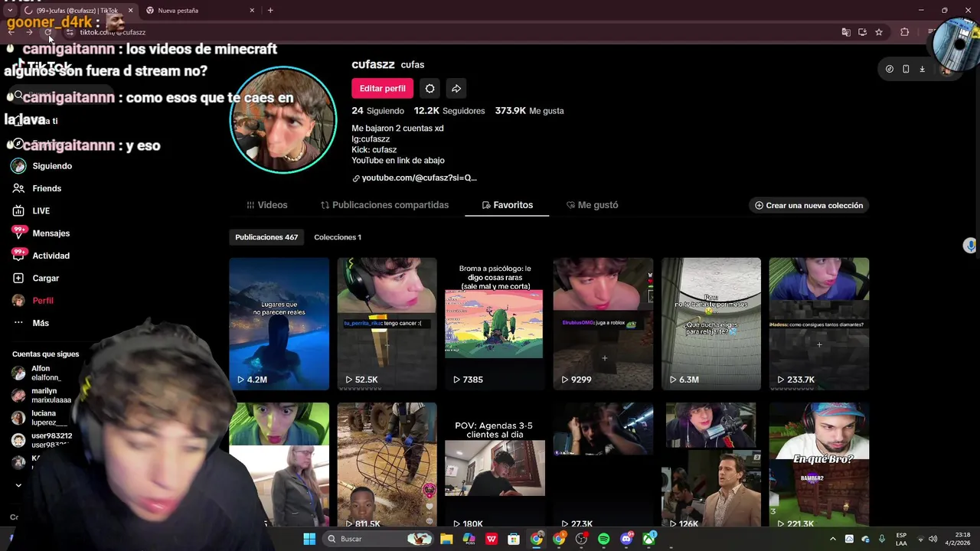Click the blue microphone icon at right edge

click(970, 245)
